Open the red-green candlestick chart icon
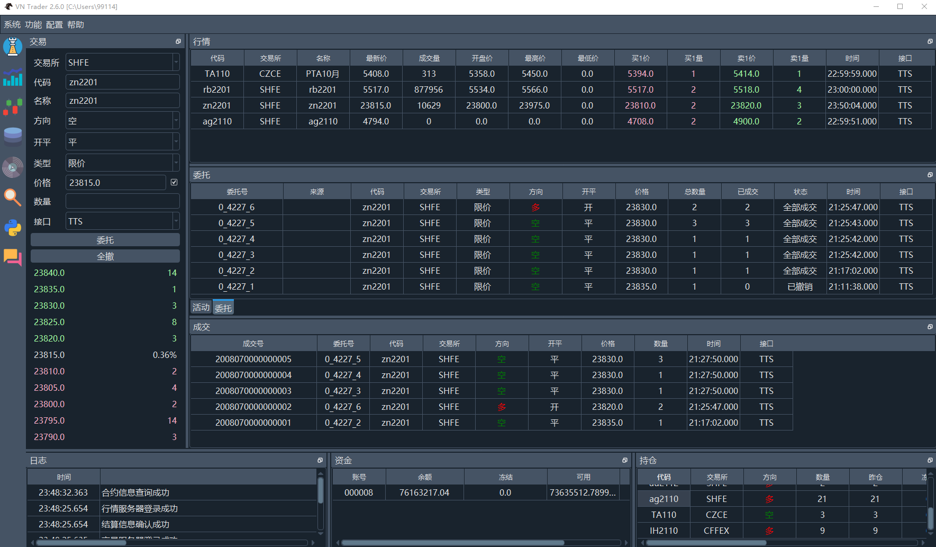The height and width of the screenshot is (547, 936). click(13, 107)
